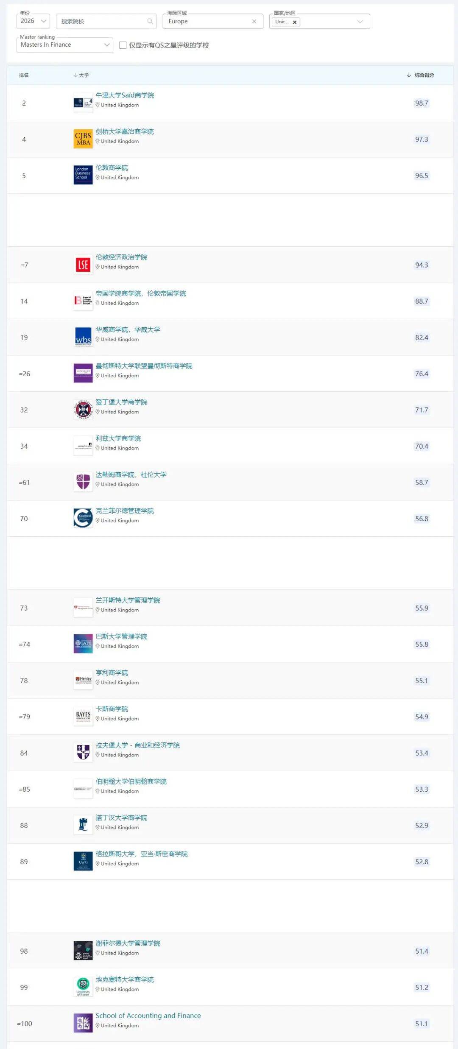
Task: Click the LSE red logo
Action: coord(83,265)
